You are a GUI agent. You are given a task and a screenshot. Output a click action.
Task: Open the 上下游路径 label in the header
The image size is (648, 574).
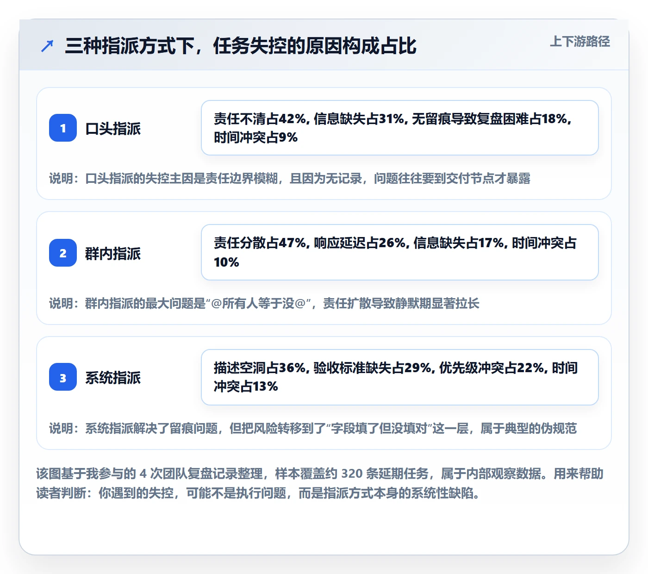(580, 42)
